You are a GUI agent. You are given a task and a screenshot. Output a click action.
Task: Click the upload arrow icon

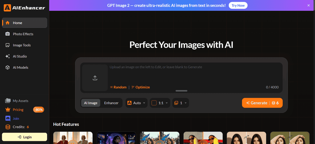pyautogui.click(x=95, y=78)
